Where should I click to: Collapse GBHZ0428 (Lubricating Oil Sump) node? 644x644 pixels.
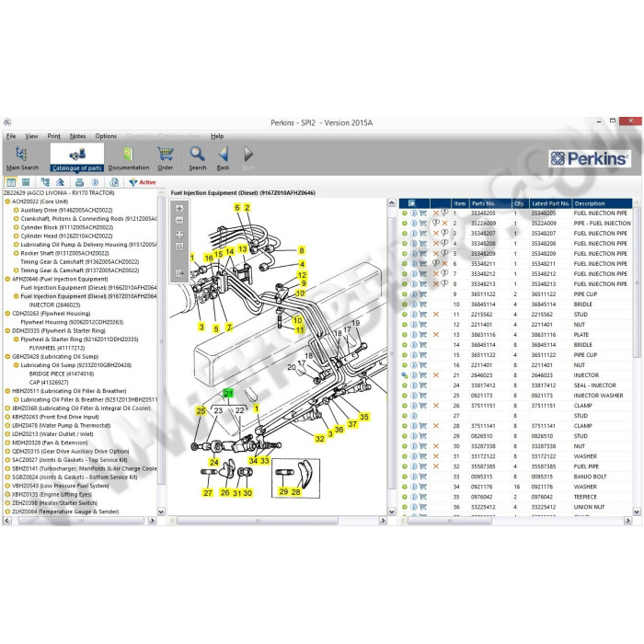7,357
